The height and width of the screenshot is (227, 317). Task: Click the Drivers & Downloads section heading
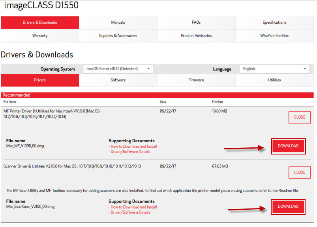pyautogui.click(x=37, y=55)
